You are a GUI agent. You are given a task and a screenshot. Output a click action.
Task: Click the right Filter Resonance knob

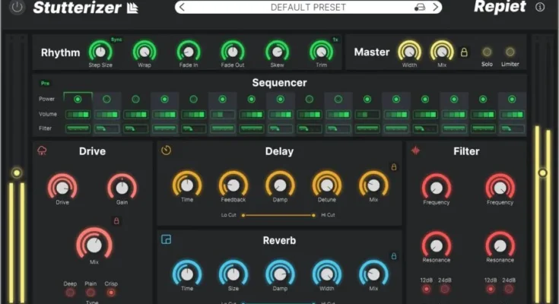point(500,245)
